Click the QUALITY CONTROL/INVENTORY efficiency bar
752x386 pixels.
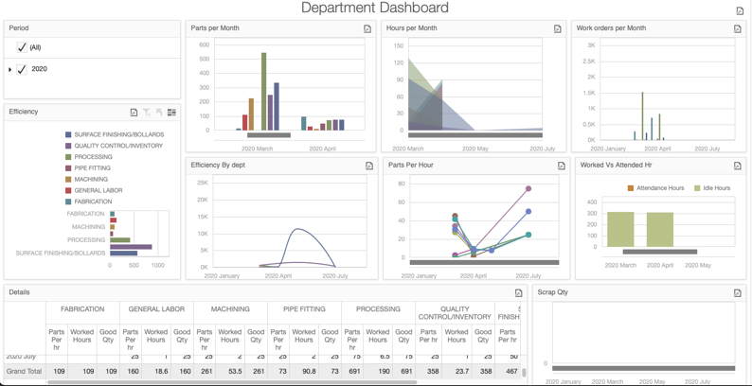tap(131, 247)
